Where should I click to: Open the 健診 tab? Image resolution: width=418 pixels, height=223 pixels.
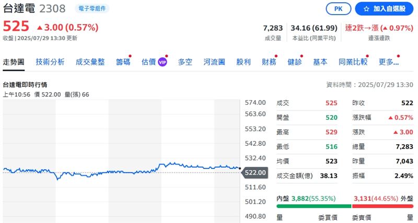[295, 62]
